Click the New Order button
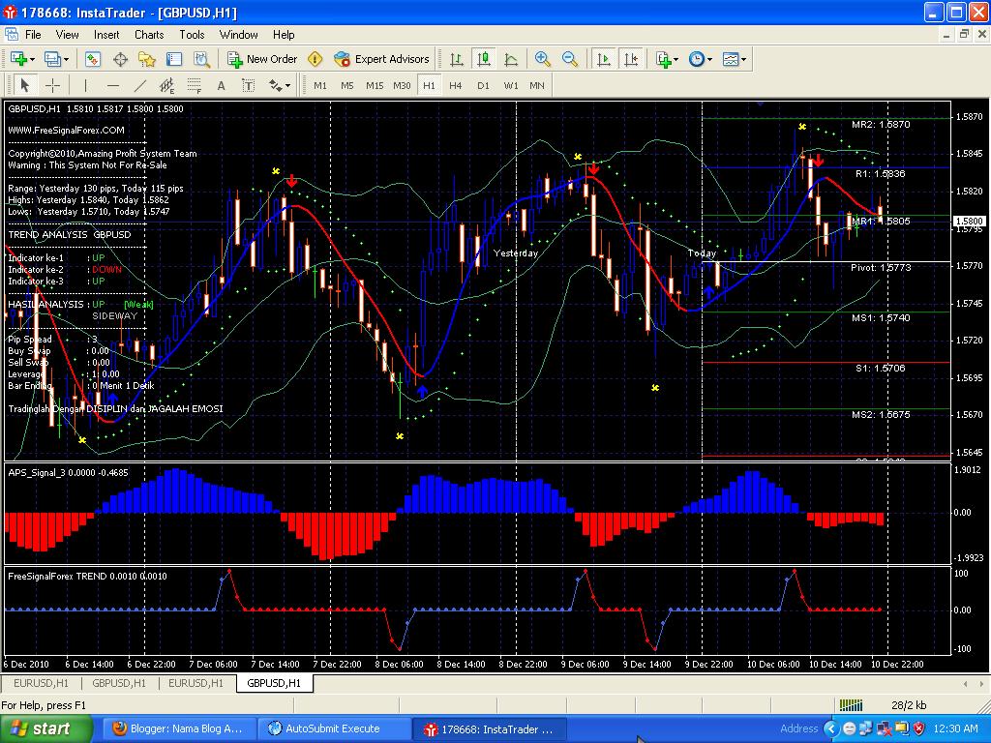 point(262,59)
